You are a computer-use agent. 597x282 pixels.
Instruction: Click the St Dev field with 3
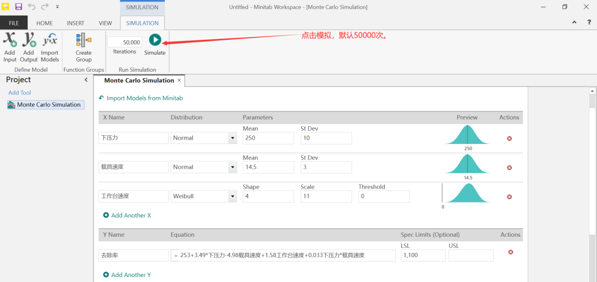(x=326, y=167)
